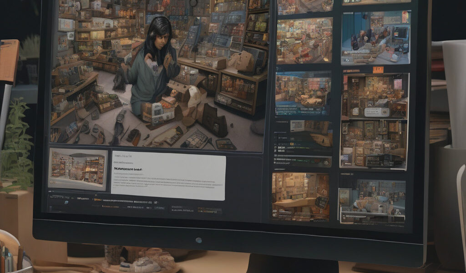Viewport: 466px width, 273px height.
Task: Click the orange badge above the shelf thumbnail
Action: tap(377, 70)
